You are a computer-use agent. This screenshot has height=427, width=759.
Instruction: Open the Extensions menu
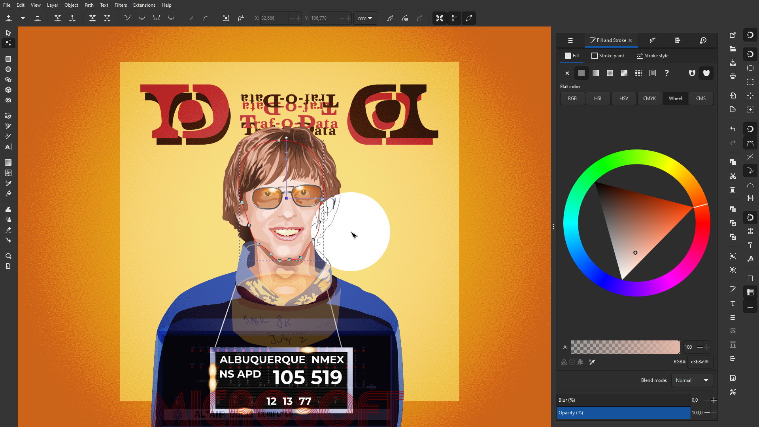[x=144, y=5]
